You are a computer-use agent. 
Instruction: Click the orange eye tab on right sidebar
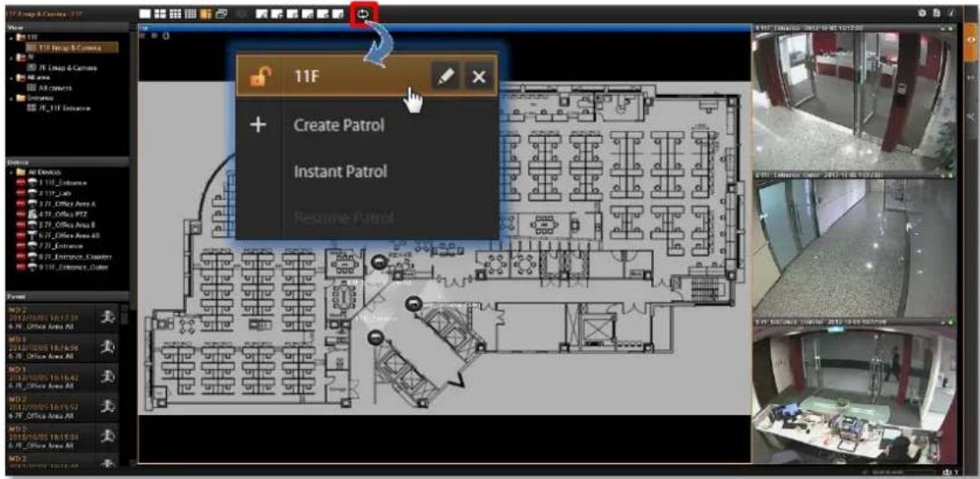[x=970, y=42]
